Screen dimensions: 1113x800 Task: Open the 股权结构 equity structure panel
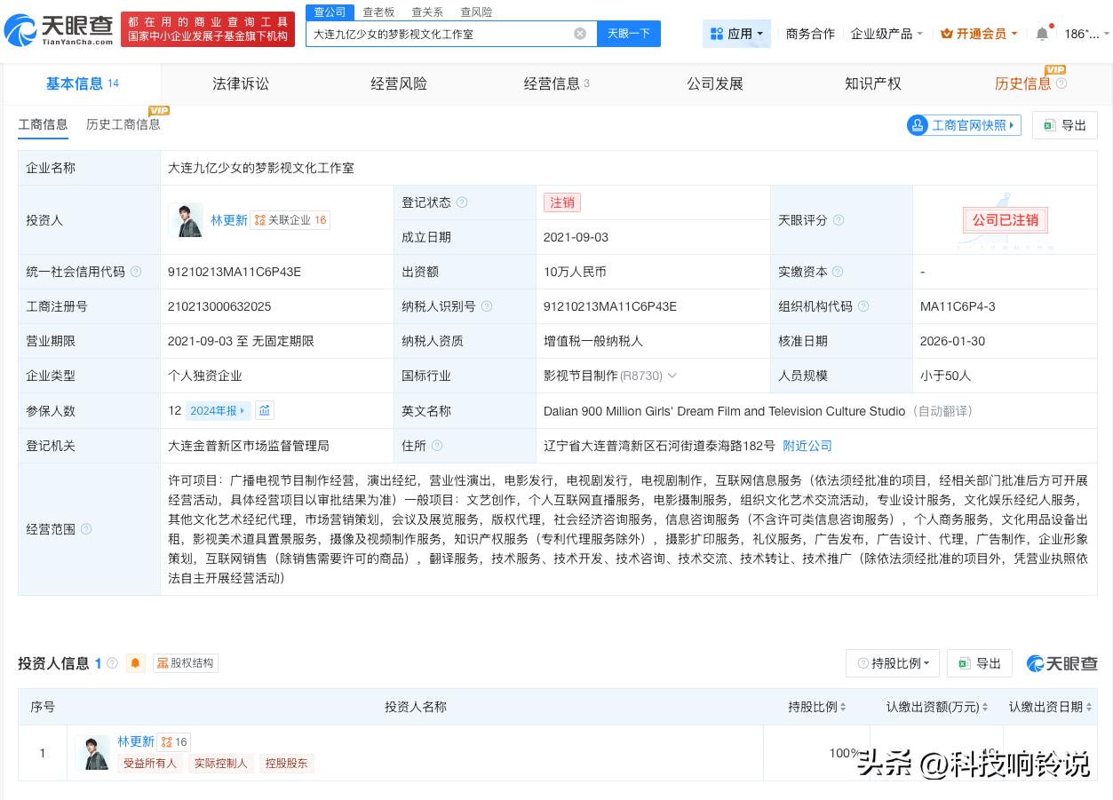tap(185, 663)
